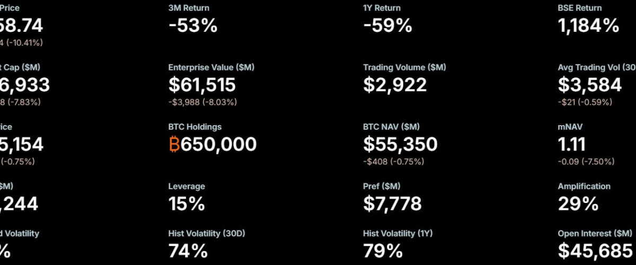
Task: Click the orange Bitcoin symbol icon
Action: [x=174, y=144]
